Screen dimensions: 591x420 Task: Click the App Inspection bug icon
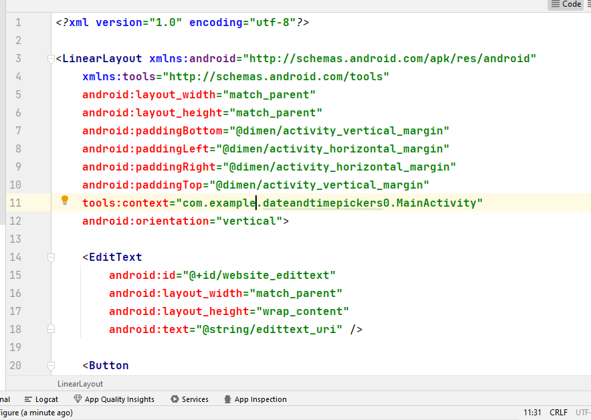click(227, 399)
